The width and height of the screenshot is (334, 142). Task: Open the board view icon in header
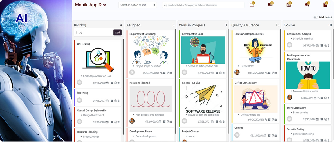coord(252,5)
